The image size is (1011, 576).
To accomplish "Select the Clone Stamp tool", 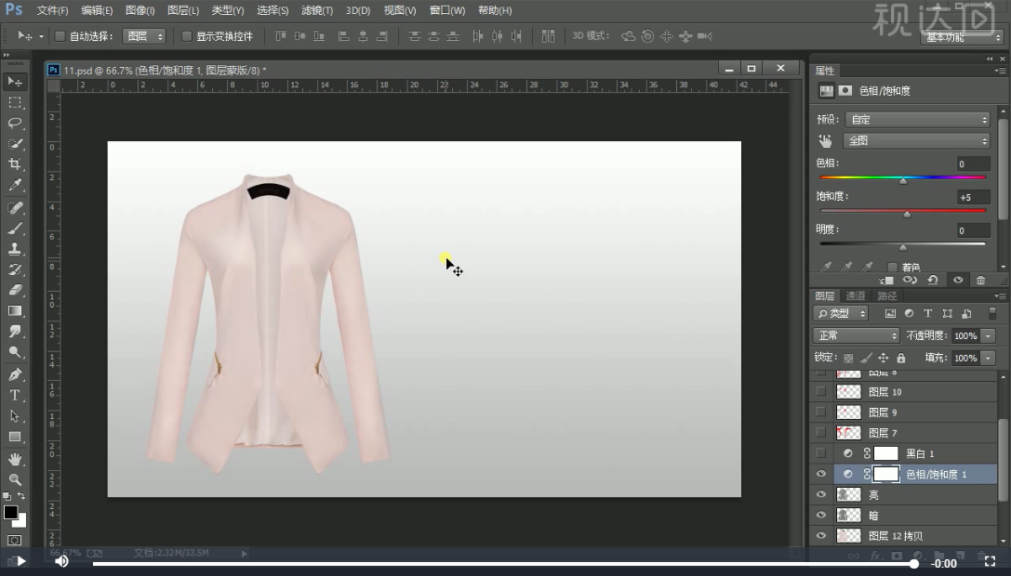I will tap(15, 249).
